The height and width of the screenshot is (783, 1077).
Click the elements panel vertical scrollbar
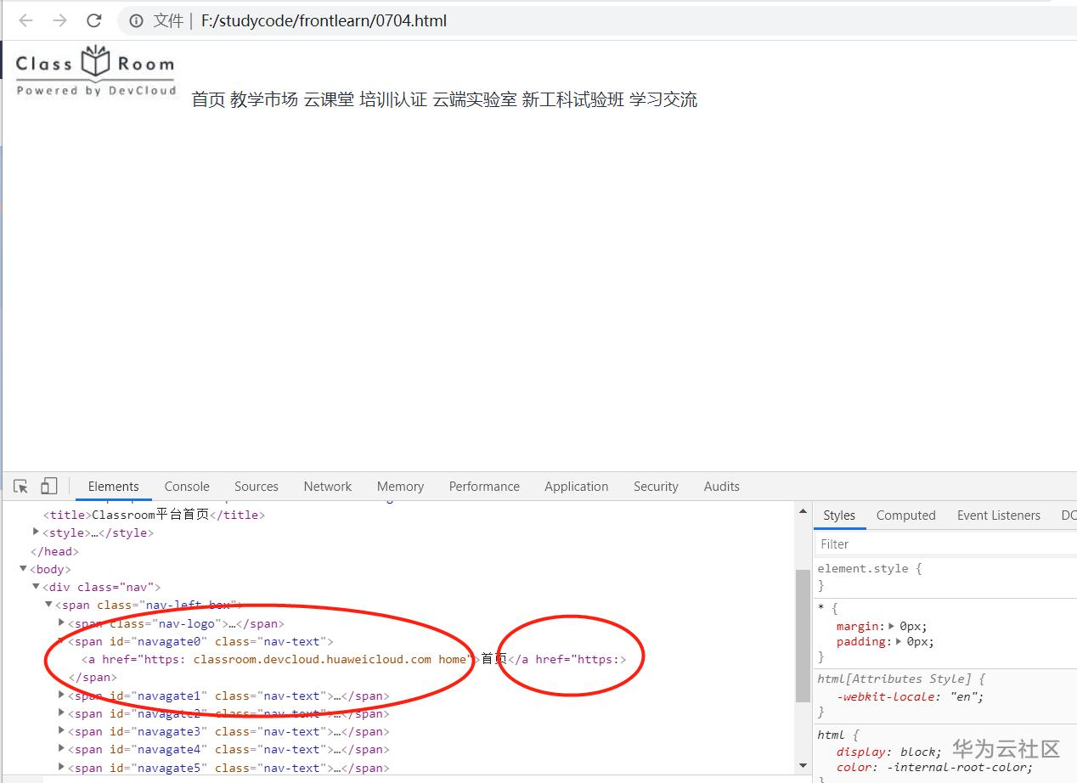tap(803, 637)
